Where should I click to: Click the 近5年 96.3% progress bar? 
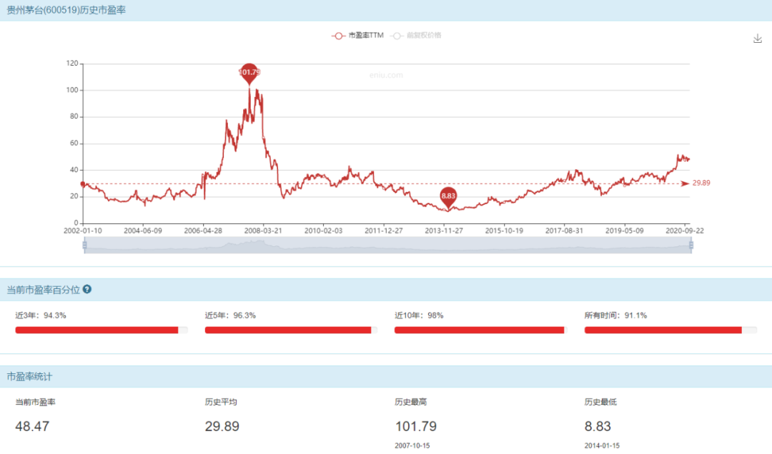[291, 330]
